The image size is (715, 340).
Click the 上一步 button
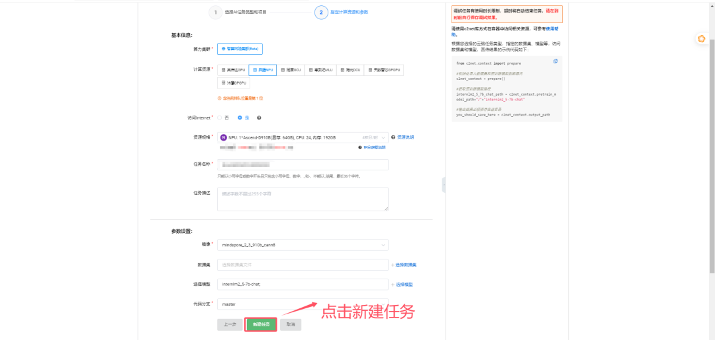(x=230, y=325)
